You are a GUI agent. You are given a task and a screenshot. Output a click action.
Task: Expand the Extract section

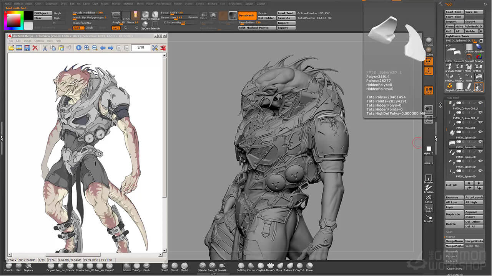click(x=452, y=261)
